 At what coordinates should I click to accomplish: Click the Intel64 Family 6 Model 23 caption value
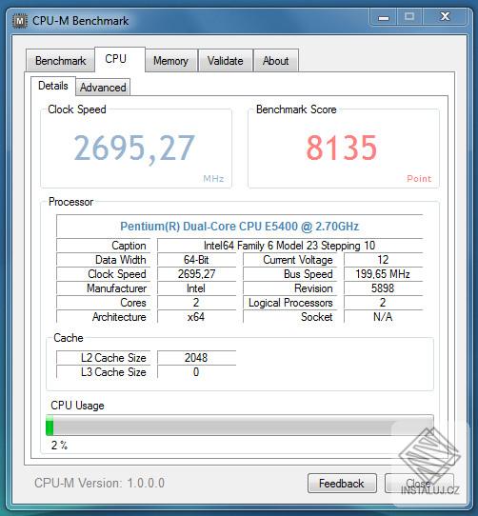pos(289,246)
